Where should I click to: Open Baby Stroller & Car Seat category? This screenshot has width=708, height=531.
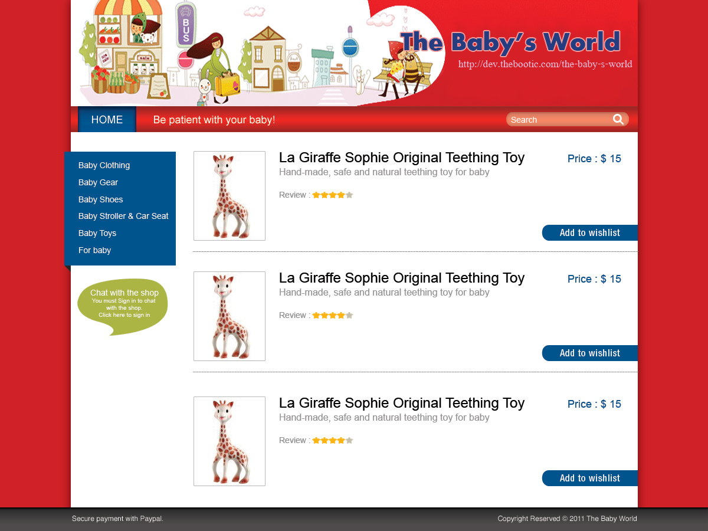(x=123, y=216)
